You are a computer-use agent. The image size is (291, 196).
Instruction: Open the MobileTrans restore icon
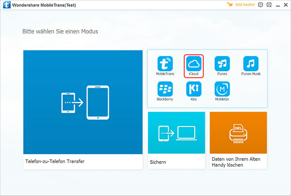click(165, 64)
